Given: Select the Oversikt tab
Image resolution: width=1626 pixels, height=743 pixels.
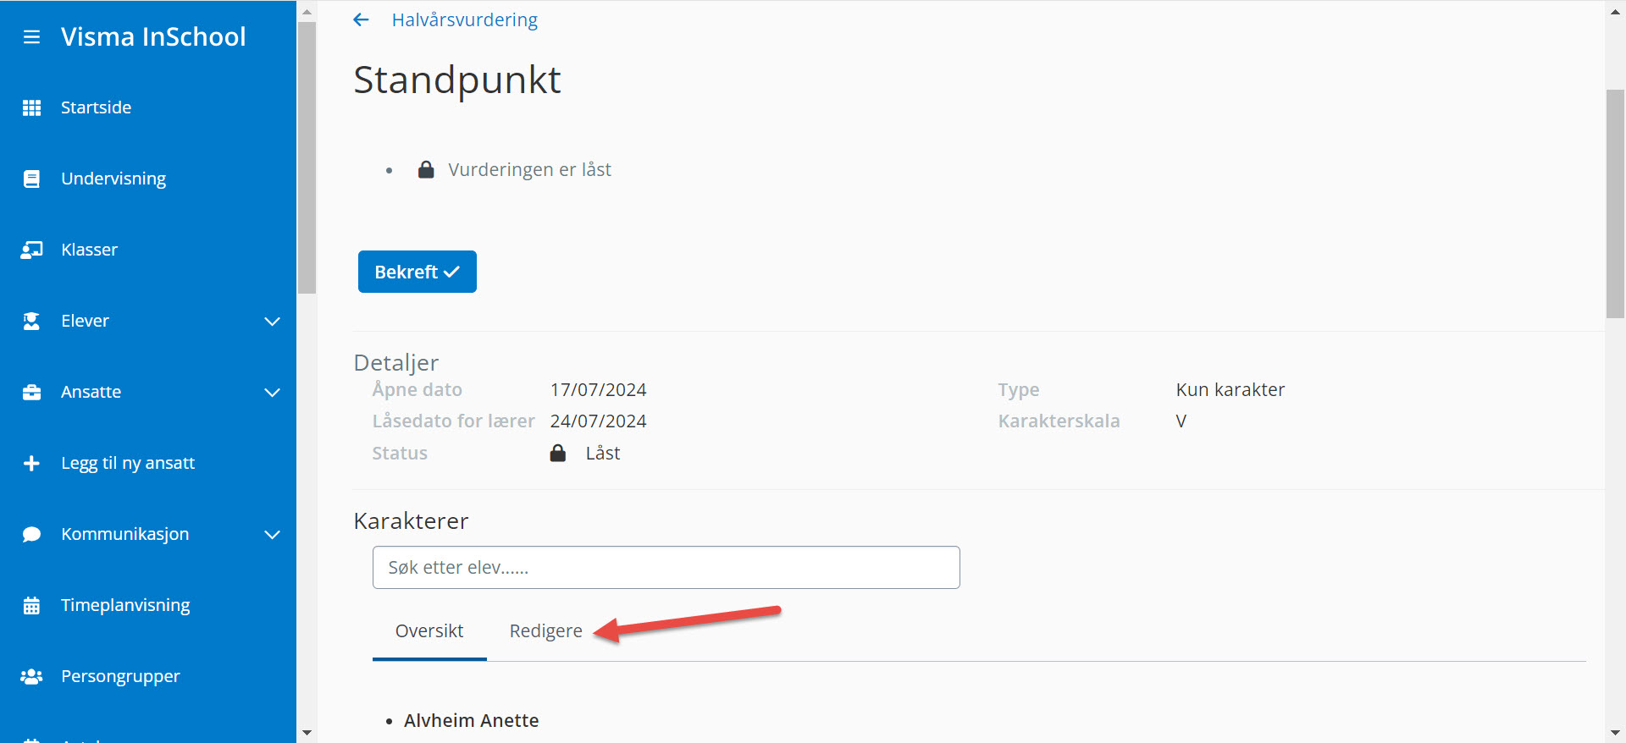Looking at the screenshot, I should tap(429, 631).
